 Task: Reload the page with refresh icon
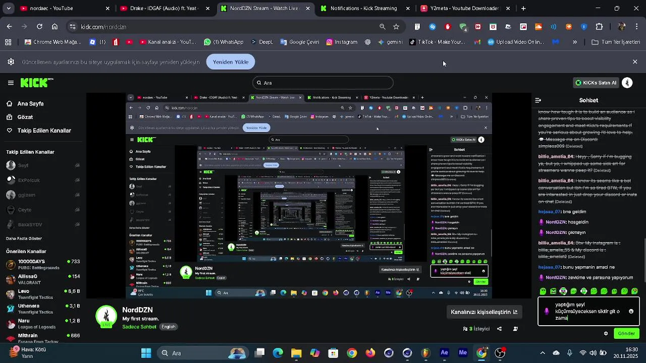39,27
